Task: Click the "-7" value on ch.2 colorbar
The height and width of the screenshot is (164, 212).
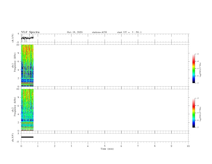Action: click(198, 128)
